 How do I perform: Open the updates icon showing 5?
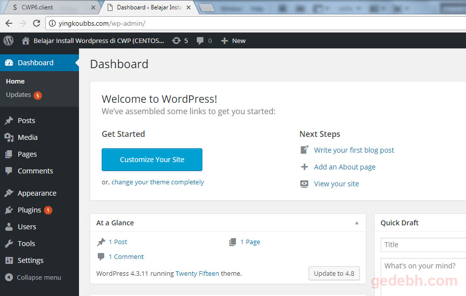pyautogui.click(x=176, y=41)
